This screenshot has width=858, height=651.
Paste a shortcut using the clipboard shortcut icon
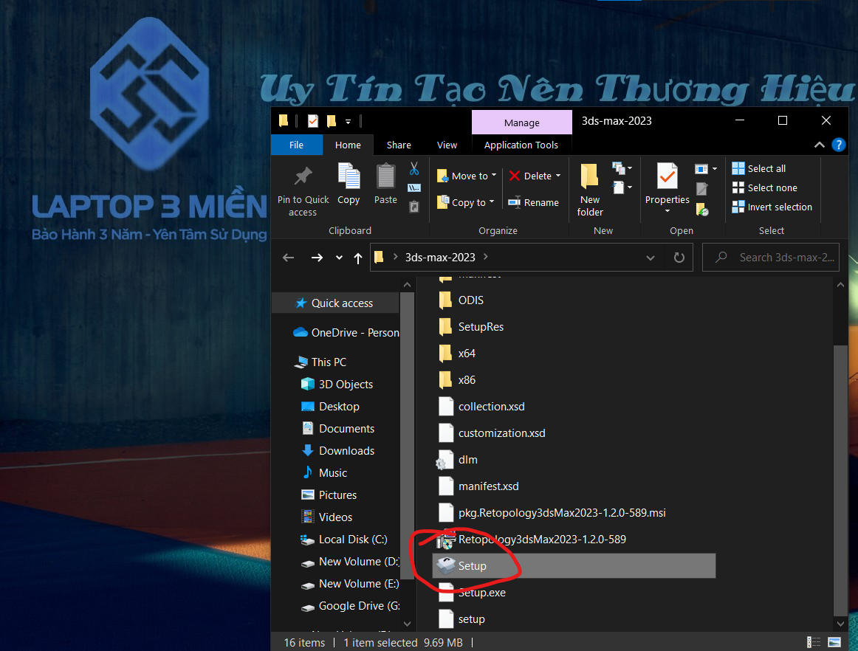(x=414, y=206)
